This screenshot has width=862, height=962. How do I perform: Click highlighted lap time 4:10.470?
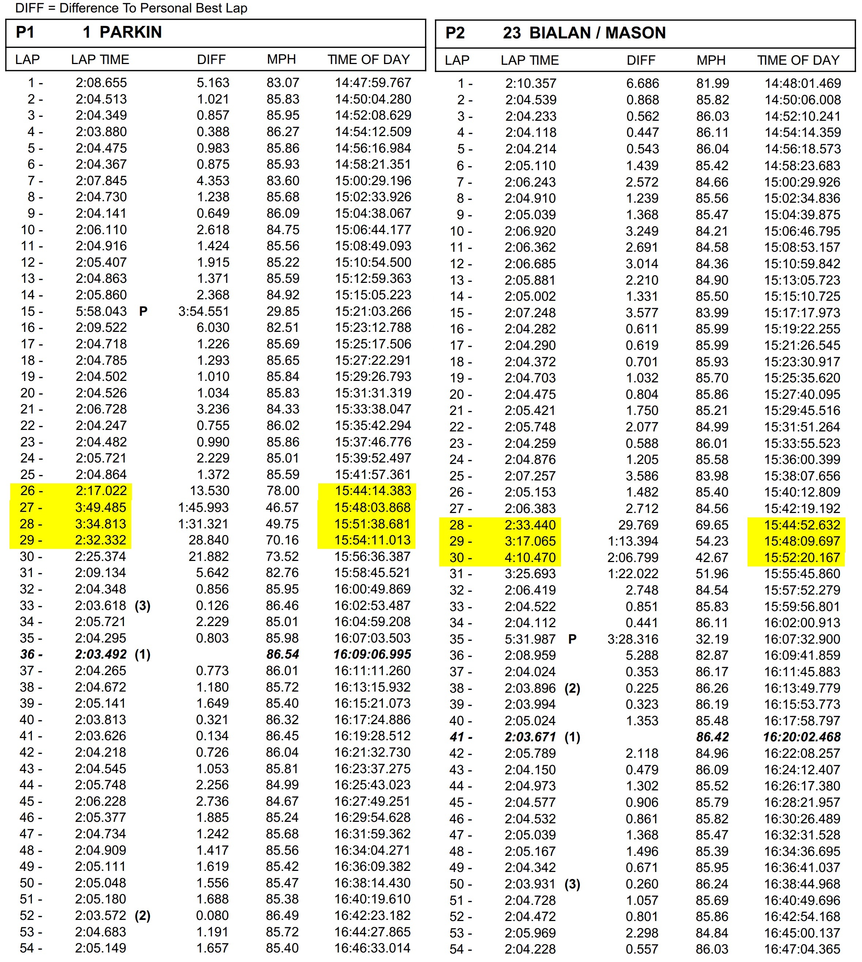click(530, 558)
